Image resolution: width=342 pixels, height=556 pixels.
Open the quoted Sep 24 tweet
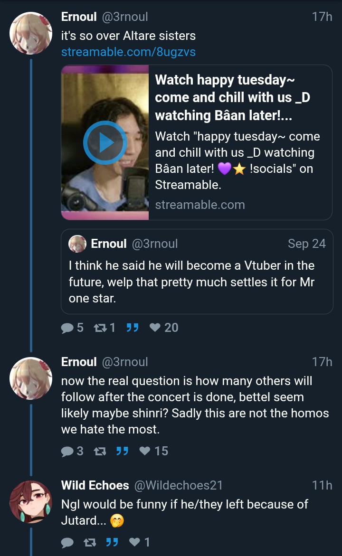click(x=197, y=282)
